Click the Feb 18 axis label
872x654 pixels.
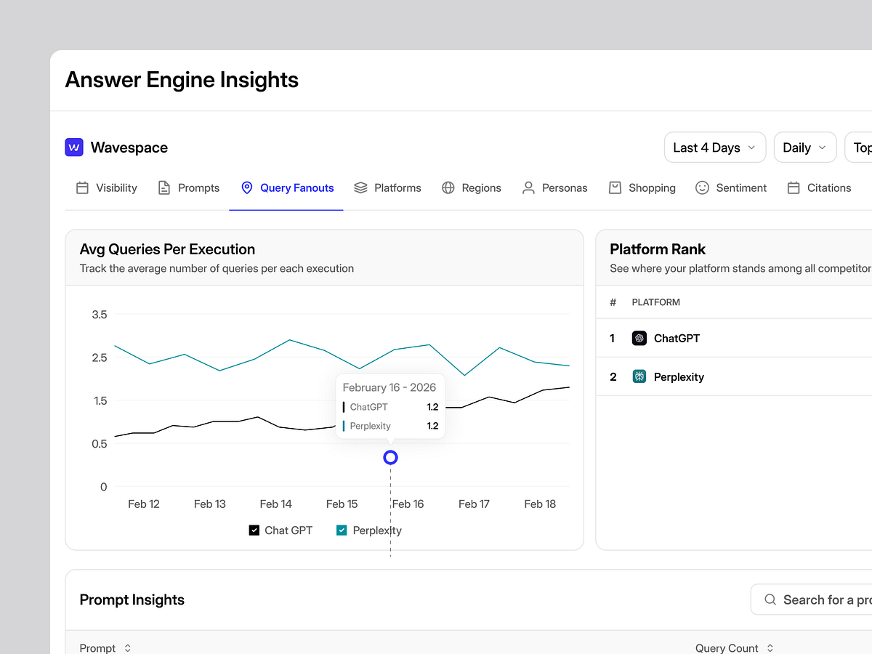[x=541, y=504]
